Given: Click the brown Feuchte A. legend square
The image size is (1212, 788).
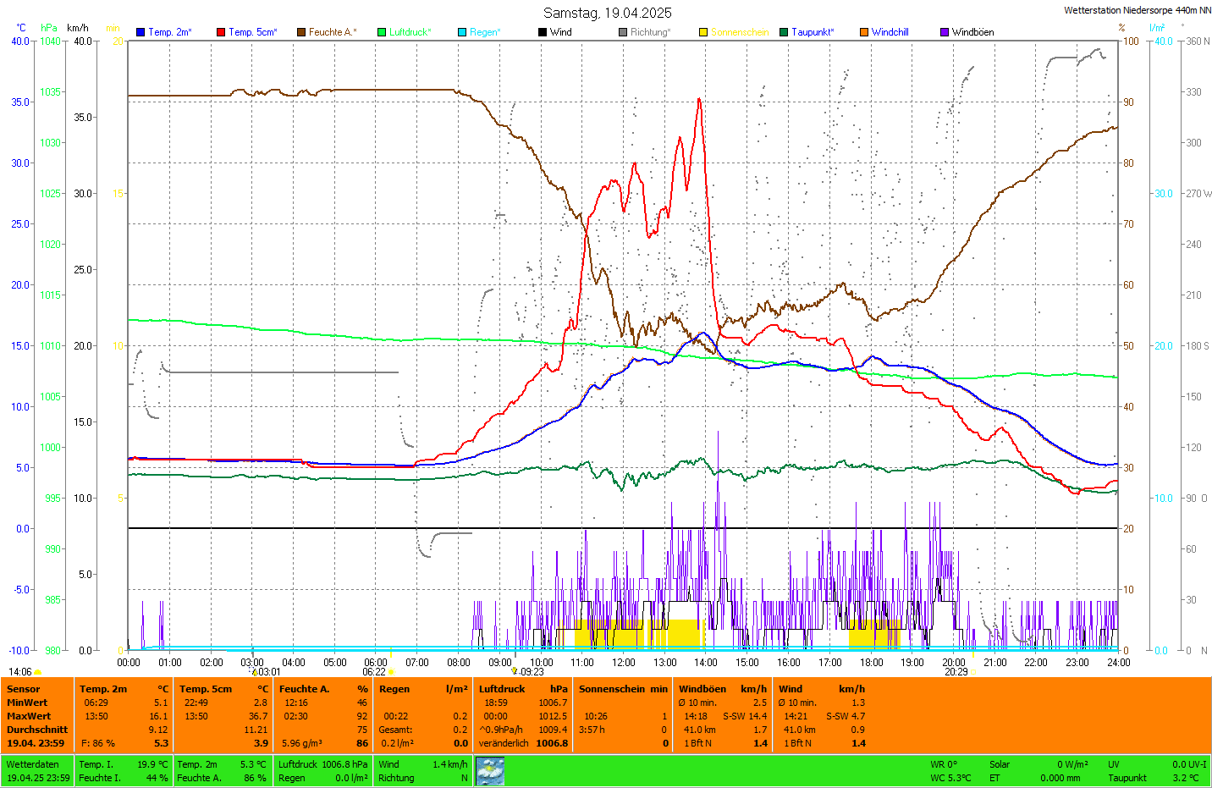Looking at the screenshot, I should (301, 32).
